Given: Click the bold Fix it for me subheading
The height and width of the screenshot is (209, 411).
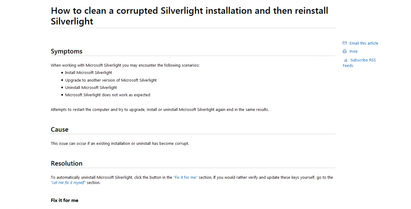Looking at the screenshot, I should (64, 200).
